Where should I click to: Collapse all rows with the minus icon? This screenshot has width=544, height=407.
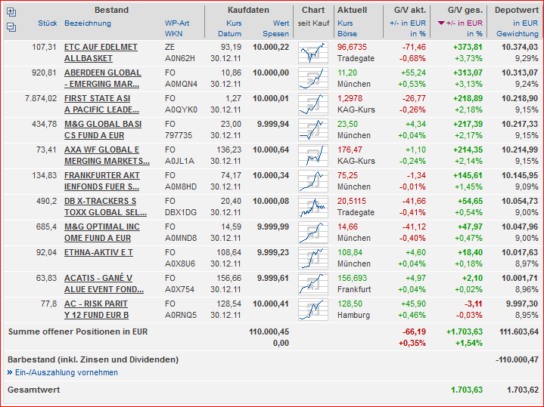[x=11, y=27]
